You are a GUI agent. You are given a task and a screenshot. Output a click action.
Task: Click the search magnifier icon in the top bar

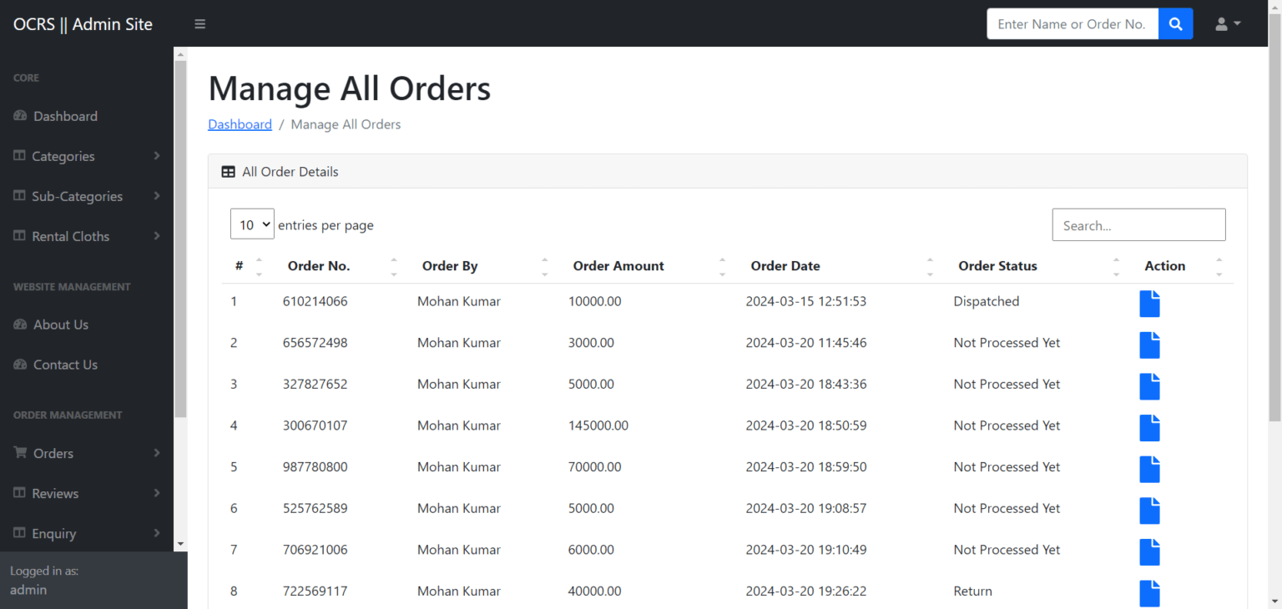(x=1175, y=23)
